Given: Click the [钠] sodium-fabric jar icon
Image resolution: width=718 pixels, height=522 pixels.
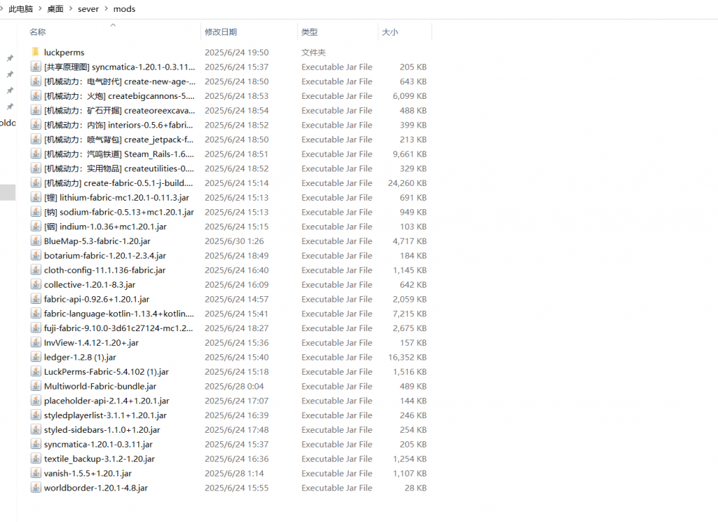Looking at the screenshot, I should click(36, 212).
